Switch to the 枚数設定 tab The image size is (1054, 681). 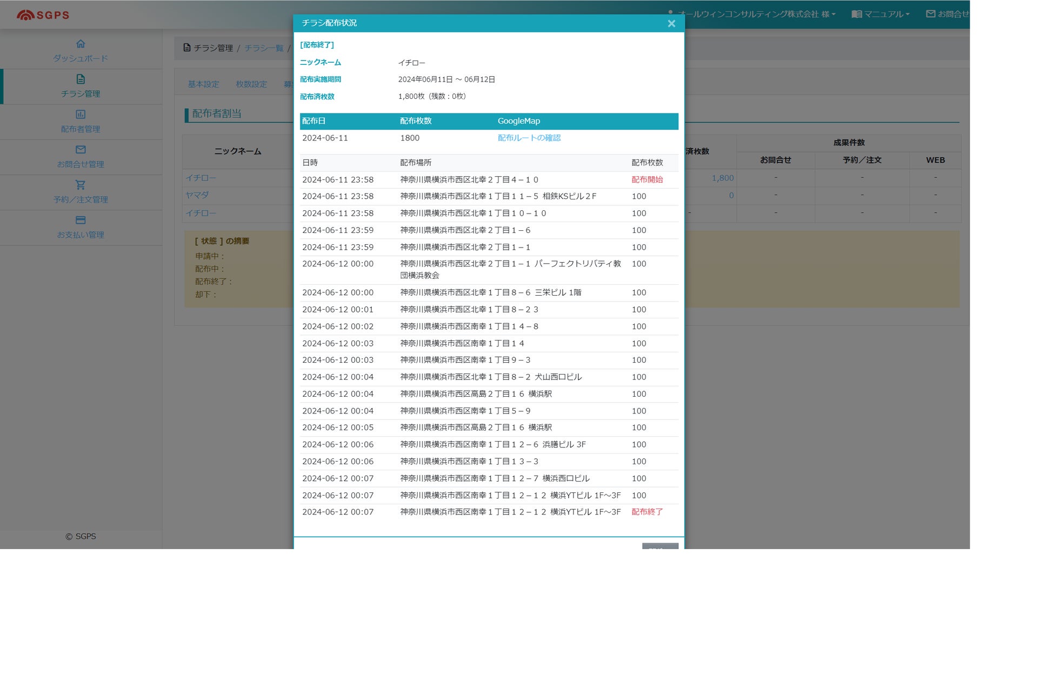251,84
